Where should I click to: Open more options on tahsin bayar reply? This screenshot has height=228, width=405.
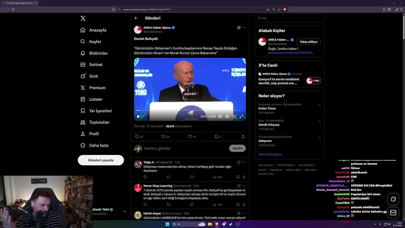(244, 213)
